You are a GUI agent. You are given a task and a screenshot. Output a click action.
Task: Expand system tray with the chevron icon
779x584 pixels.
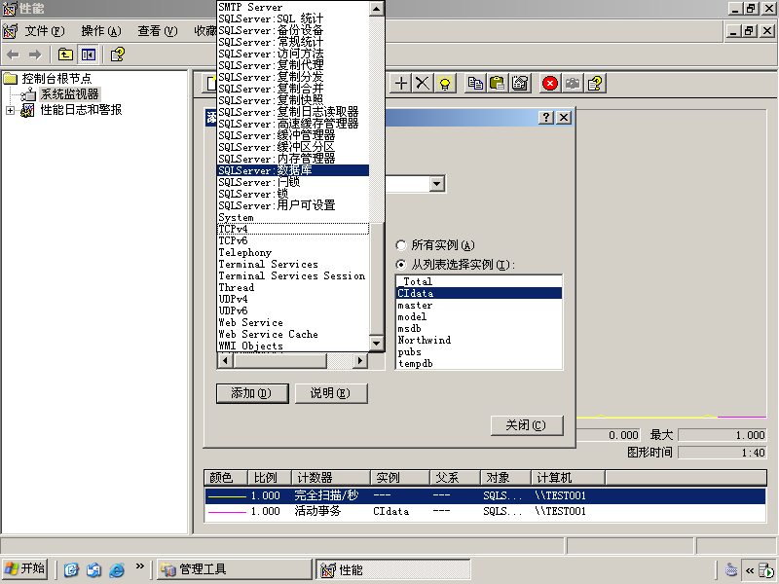click(x=749, y=570)
